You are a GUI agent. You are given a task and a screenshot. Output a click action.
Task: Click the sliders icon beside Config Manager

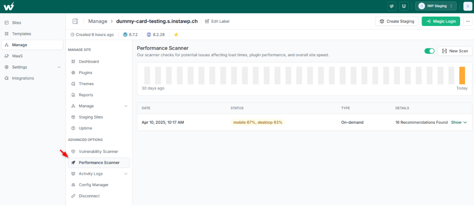[x=73, y=185]
